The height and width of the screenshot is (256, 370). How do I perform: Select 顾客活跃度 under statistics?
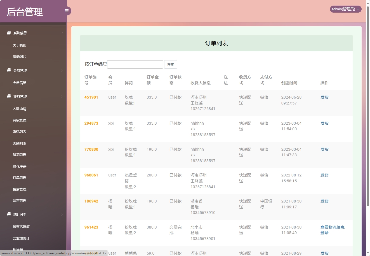click(x=21, y=227)
